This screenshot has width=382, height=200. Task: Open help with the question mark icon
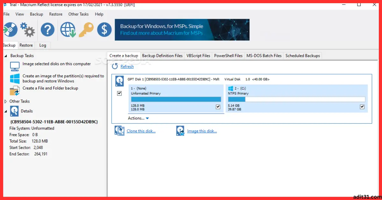(48, 30)
